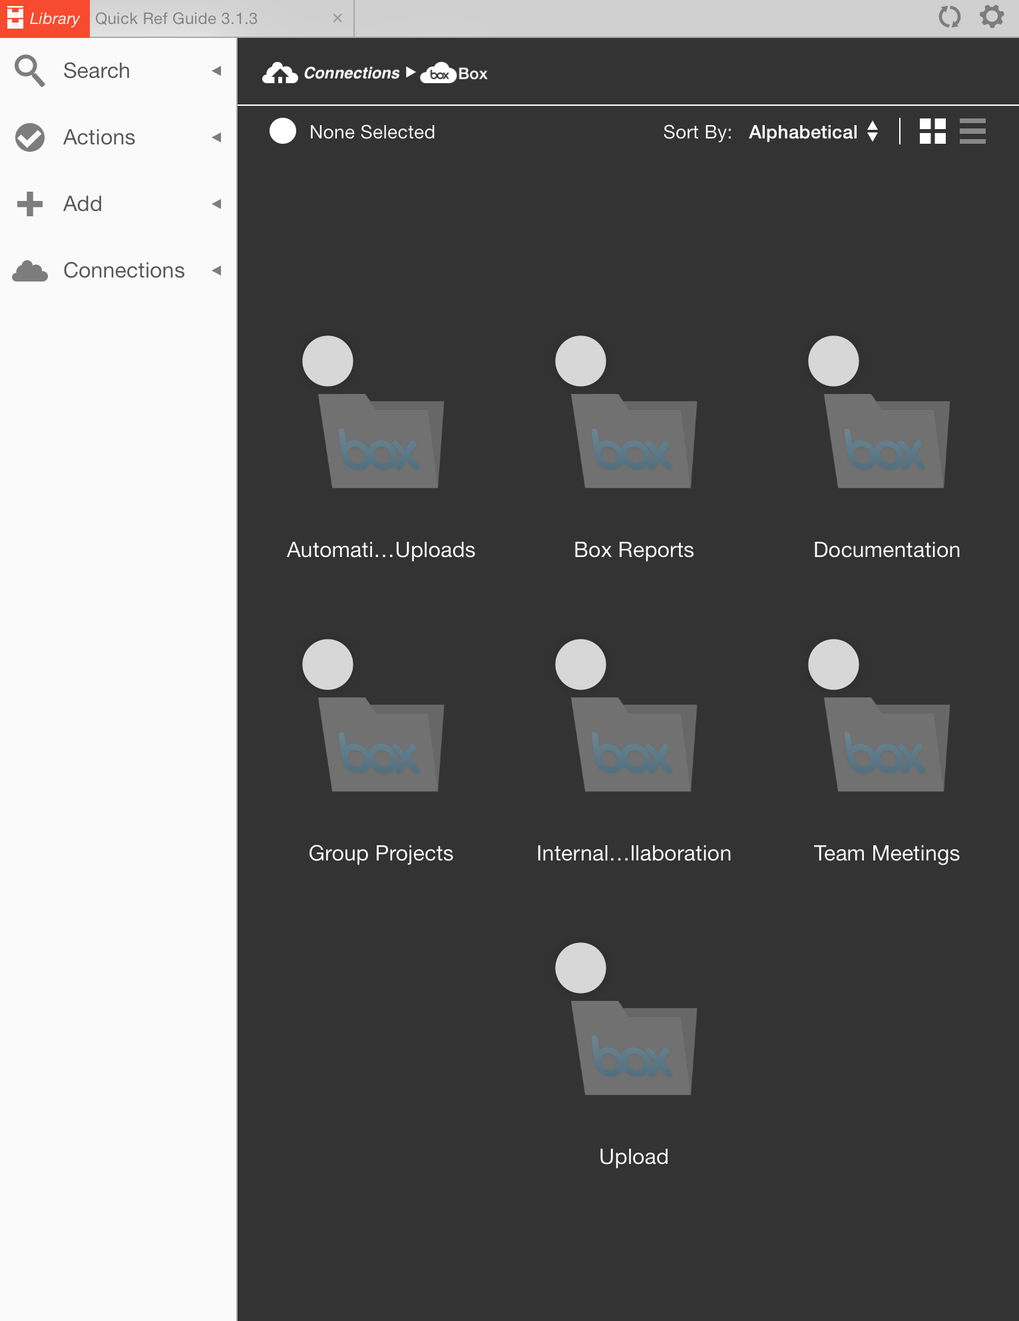Select the Internal...llaboration folder circle
The width and height of the screenshot is (1019, 1321).
580,664
